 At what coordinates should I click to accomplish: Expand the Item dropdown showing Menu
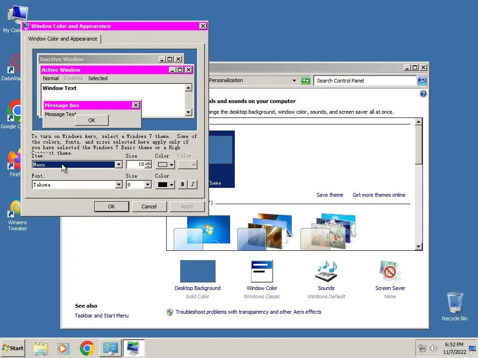point(119,165)
